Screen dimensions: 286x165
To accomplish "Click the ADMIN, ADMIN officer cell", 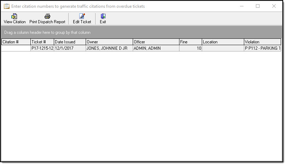I will tap(155, 48).
